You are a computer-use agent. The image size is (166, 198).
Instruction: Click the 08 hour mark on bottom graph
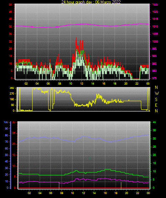coord(62,193)
